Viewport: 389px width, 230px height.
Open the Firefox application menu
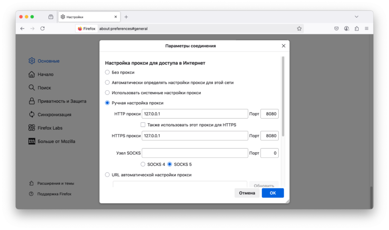(367, 28)
